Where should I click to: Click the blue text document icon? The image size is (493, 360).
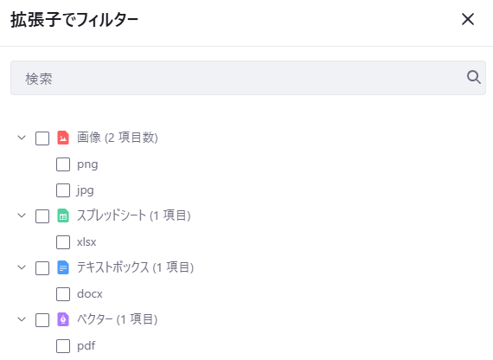click(x=63, y=267)
